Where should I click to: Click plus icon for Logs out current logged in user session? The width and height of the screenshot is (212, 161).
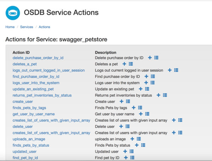point(170,70)
